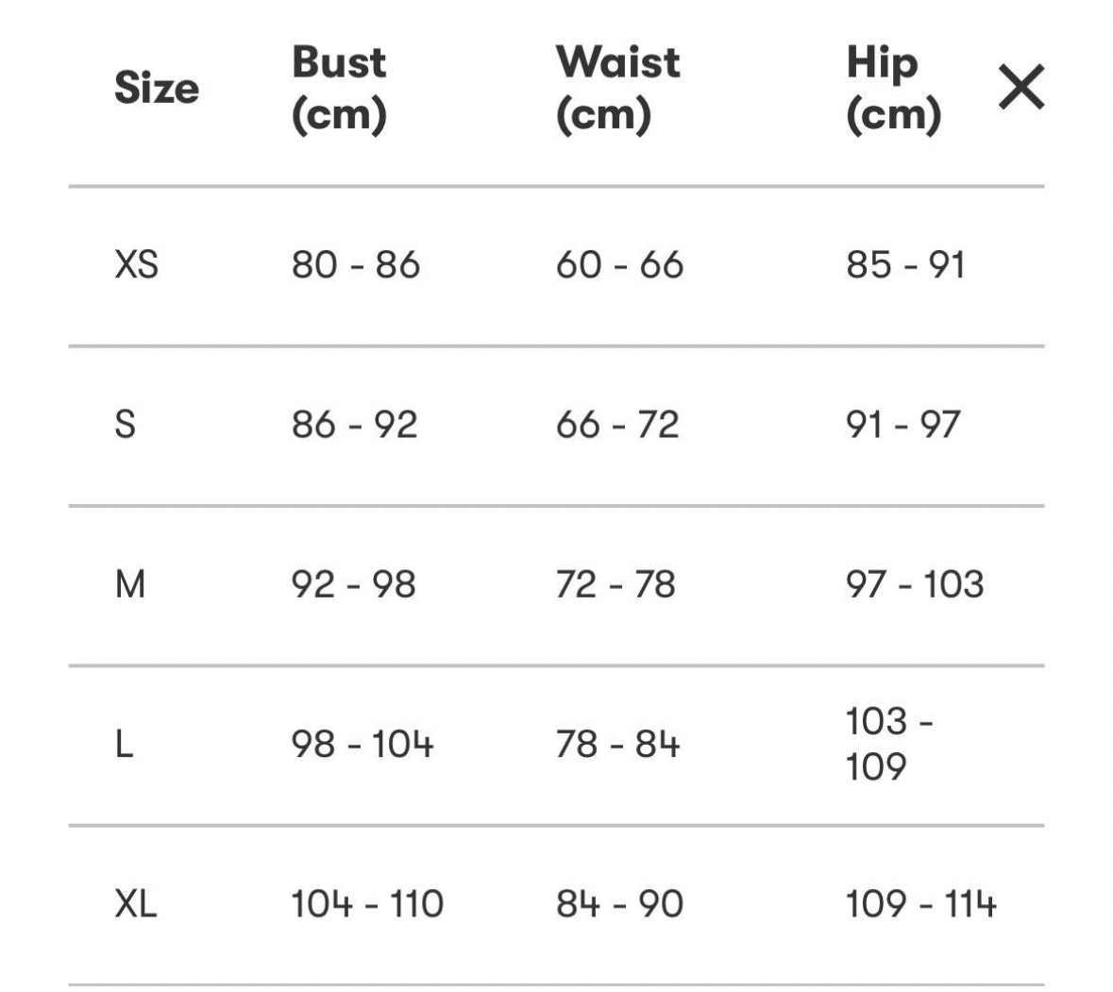This screenshot has height=992, width=1113.
Task: Click S waist value 66 - 72
Action: [x=617, y=425]
